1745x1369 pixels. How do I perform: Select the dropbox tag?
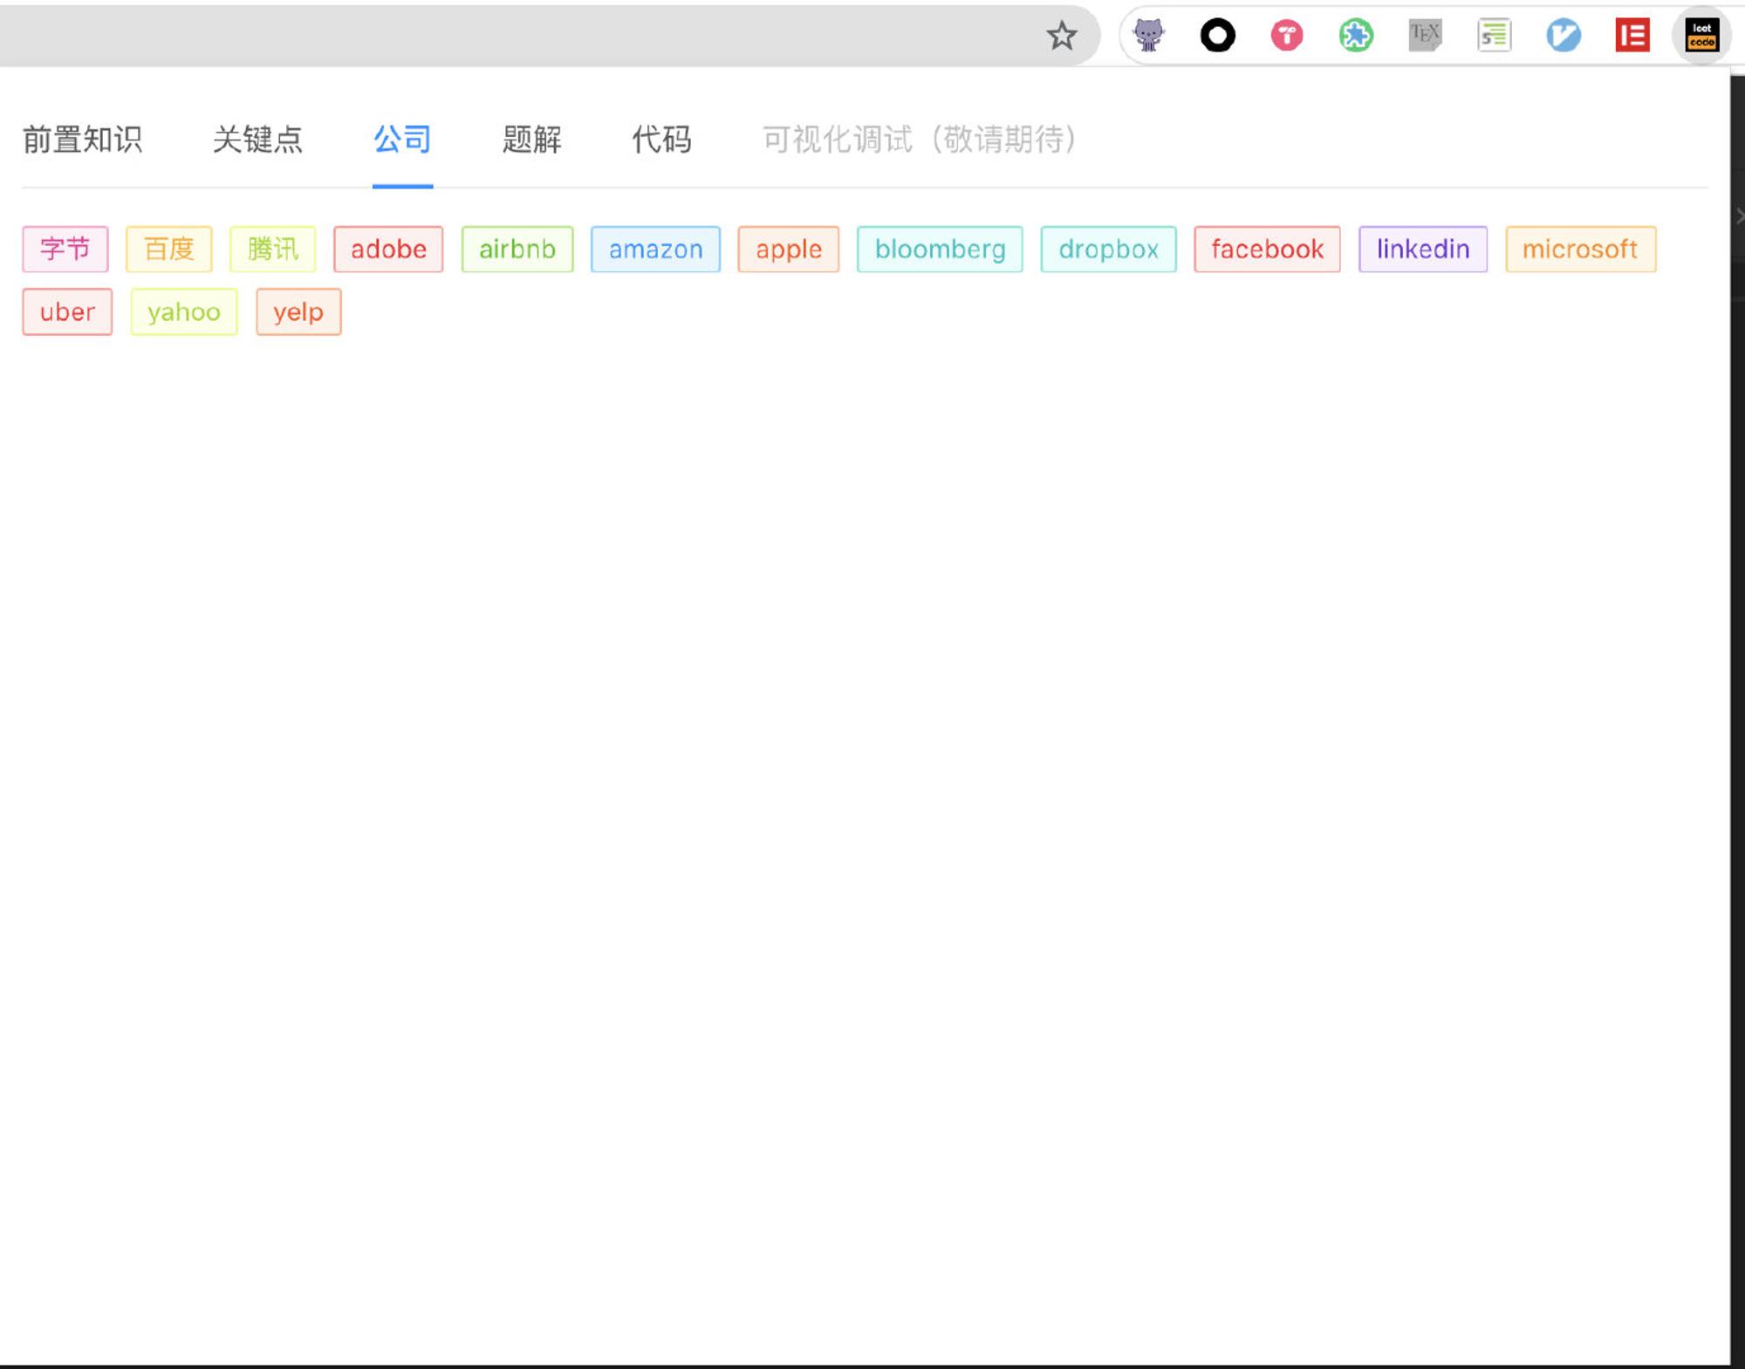[x=1108, y=250]
